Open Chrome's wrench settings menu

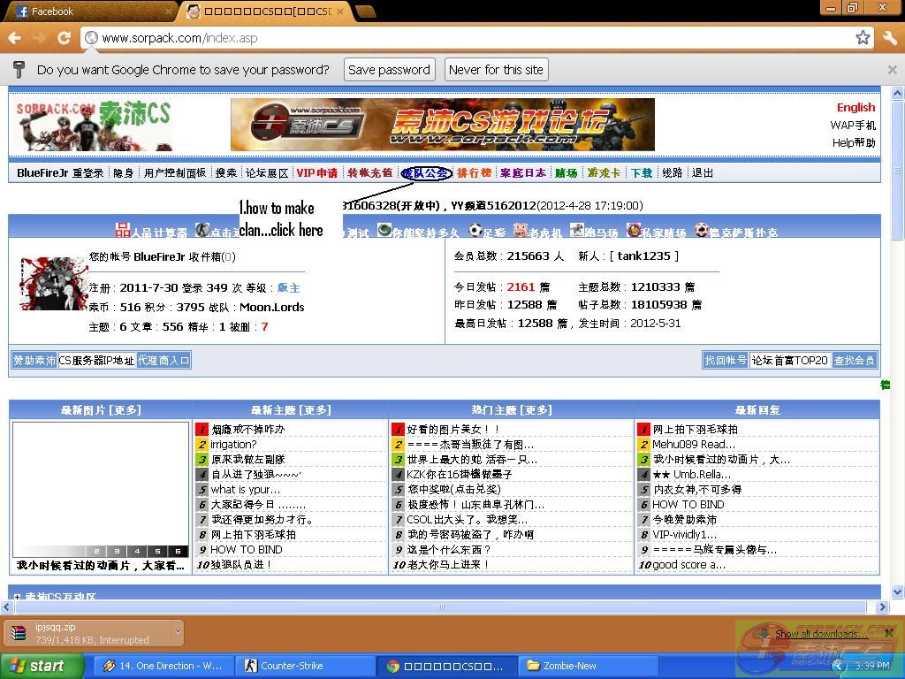[x=889, y=38]
